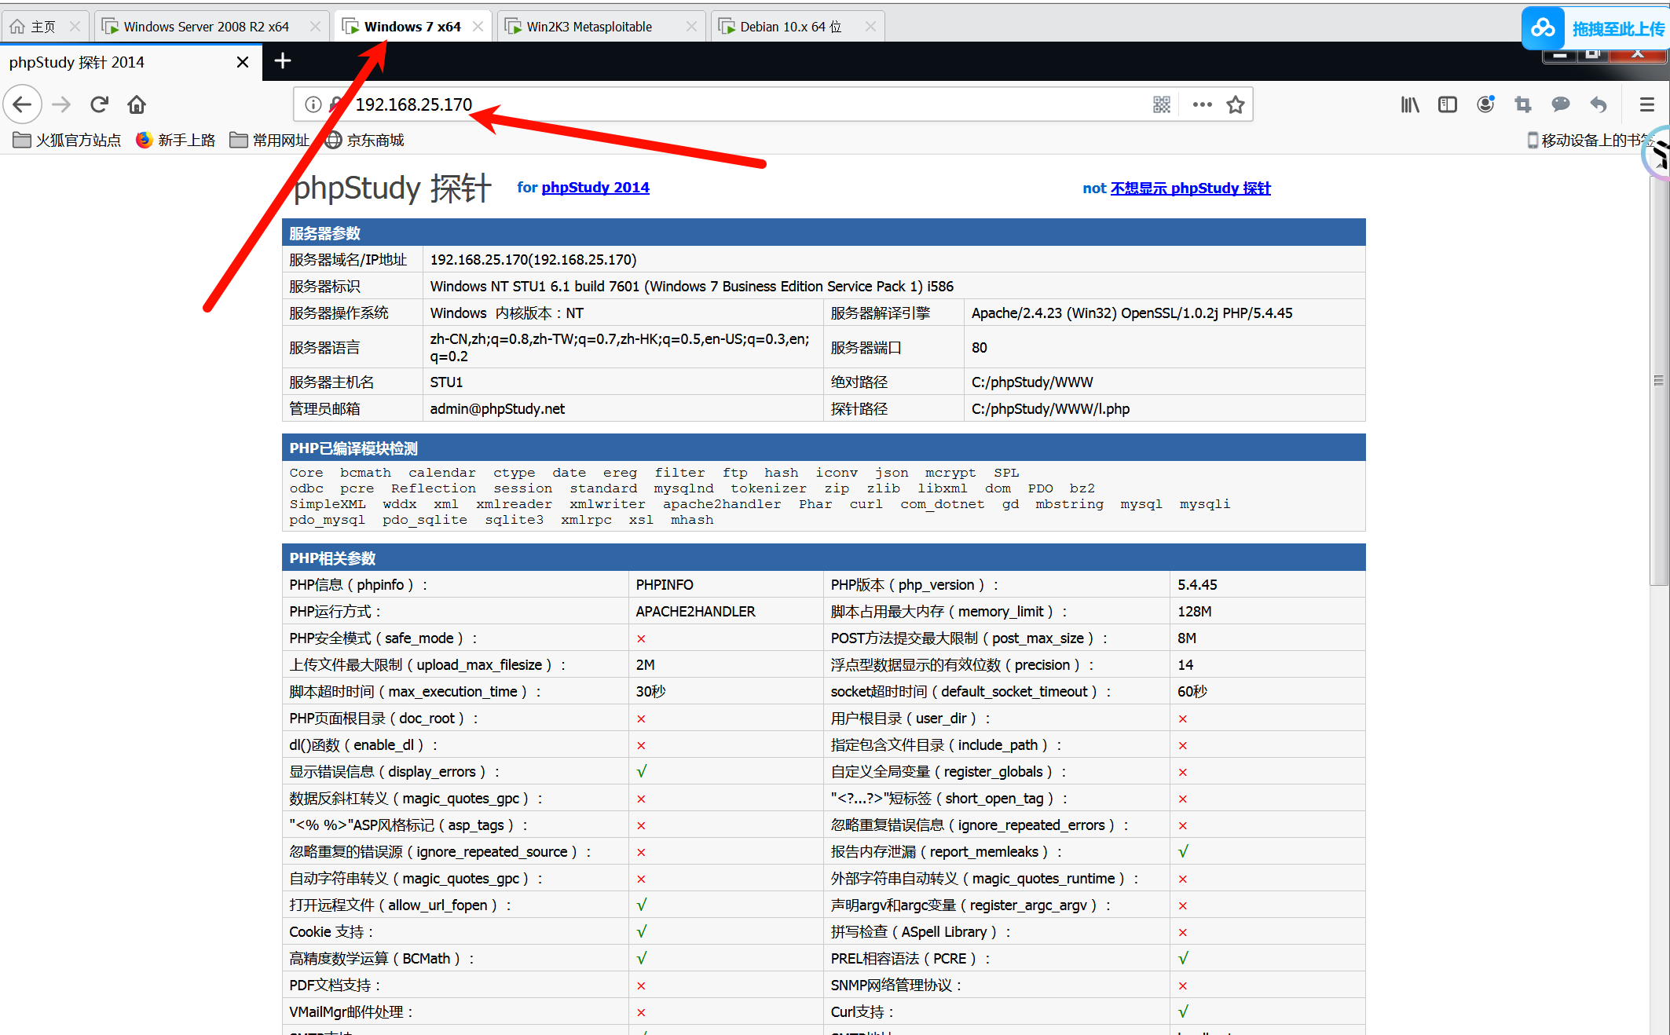Open the page actions three-dots menu
This screenshot has width=1670, height=1035.
click(1202, 104)
